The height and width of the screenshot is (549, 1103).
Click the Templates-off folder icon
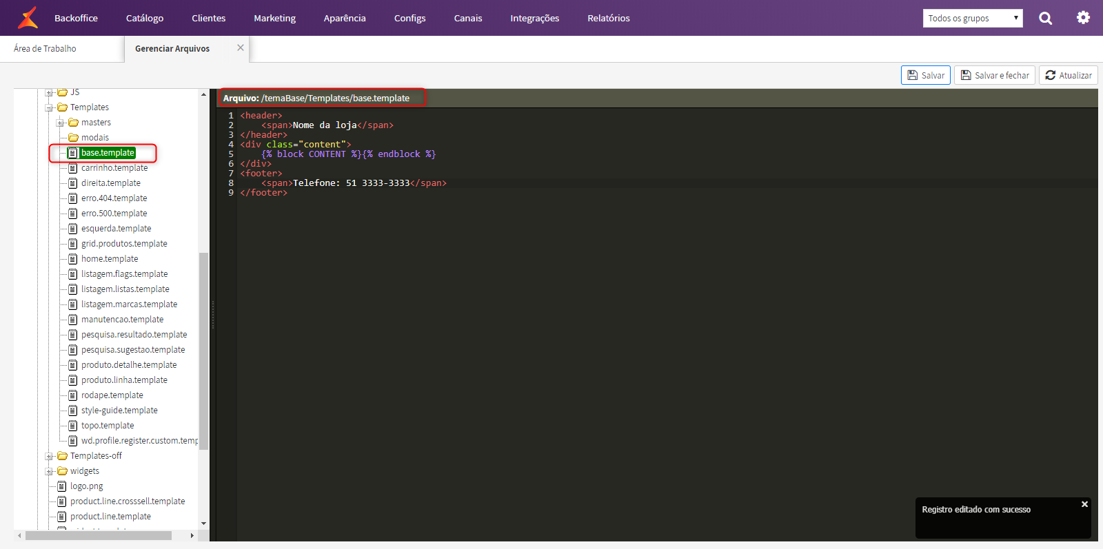coord(62,456)
